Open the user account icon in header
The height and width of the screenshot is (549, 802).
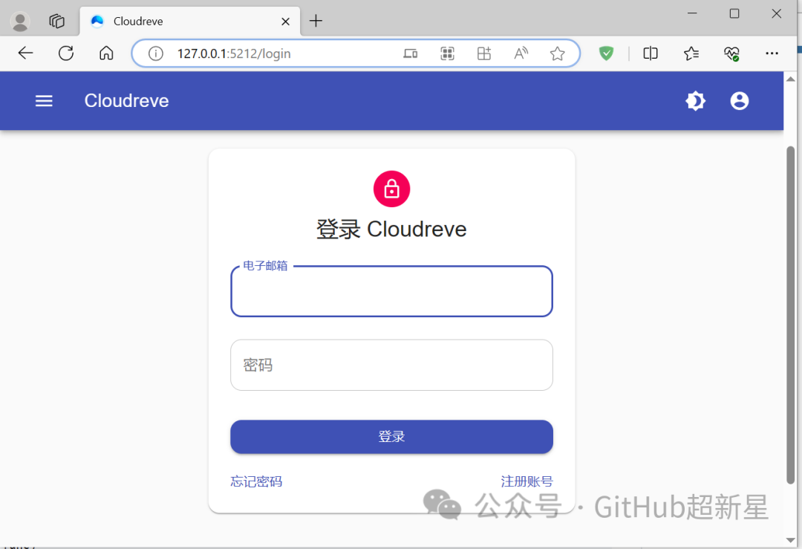point(739,101)
